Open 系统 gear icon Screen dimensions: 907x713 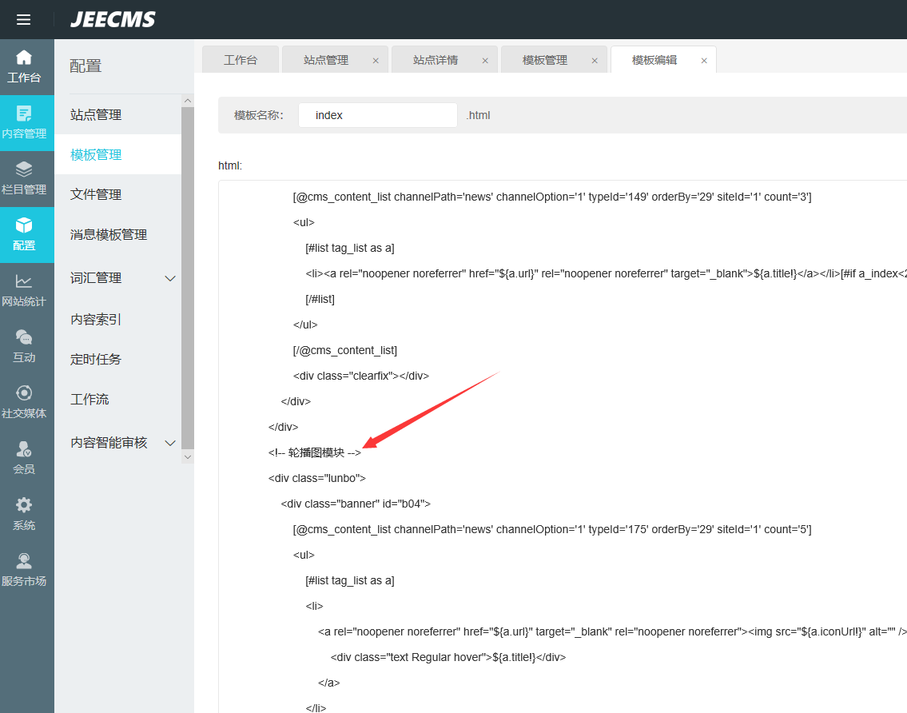[24, 505]
